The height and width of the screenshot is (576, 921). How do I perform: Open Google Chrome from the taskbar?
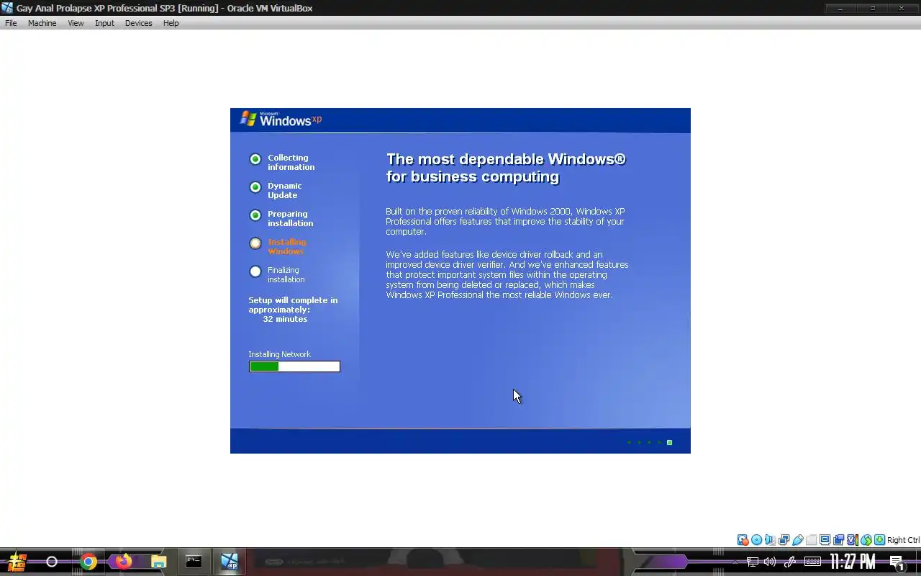point(89,562)
